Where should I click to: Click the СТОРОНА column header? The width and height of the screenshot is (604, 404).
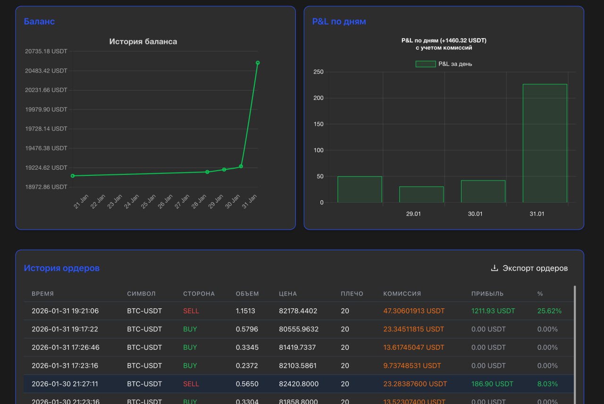(x=199, y=294)
